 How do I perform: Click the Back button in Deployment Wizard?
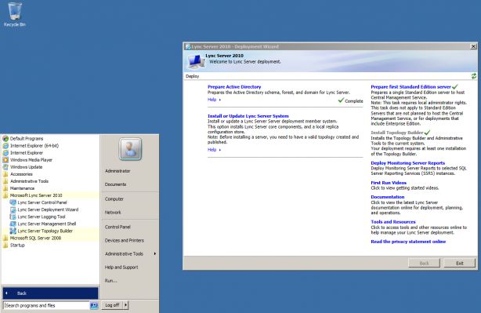pos(424,264)
